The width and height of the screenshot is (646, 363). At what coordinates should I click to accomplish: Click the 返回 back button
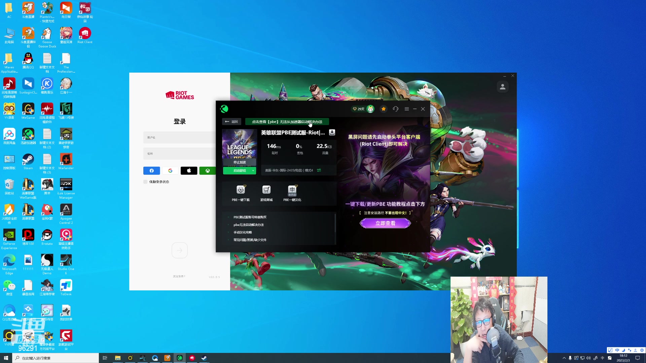point(231,122)
